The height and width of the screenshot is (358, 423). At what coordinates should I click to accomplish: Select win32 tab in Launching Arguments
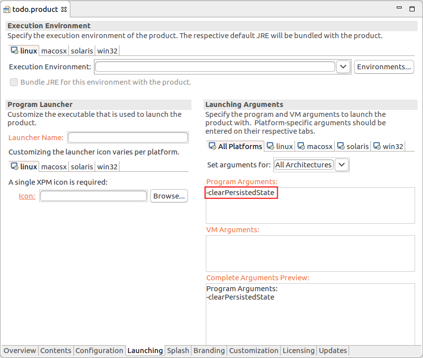point(388,146)
